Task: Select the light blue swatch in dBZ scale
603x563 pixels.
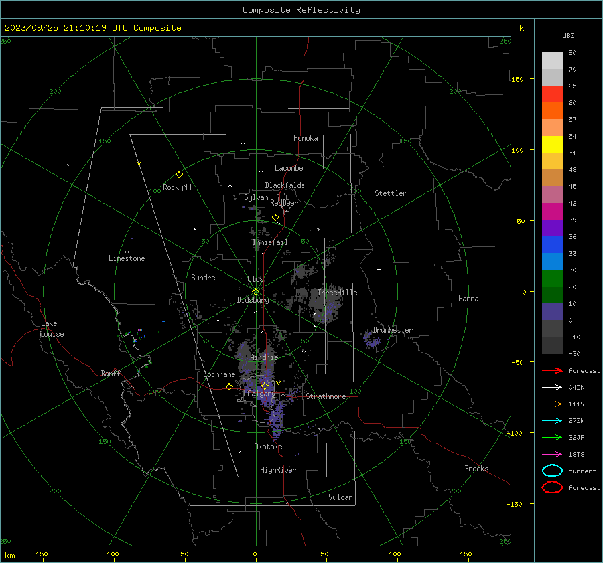Action: pyautogui.click(x=552, y=261)
